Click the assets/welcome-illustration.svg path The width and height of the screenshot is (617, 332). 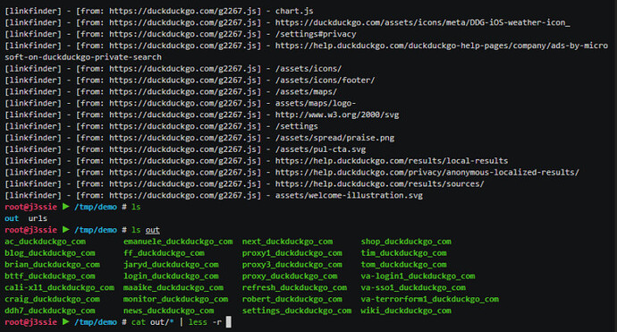(349, 195)
